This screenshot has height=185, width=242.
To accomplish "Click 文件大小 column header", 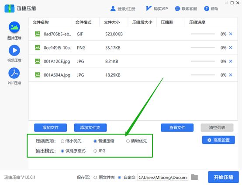I will [112, 22].
